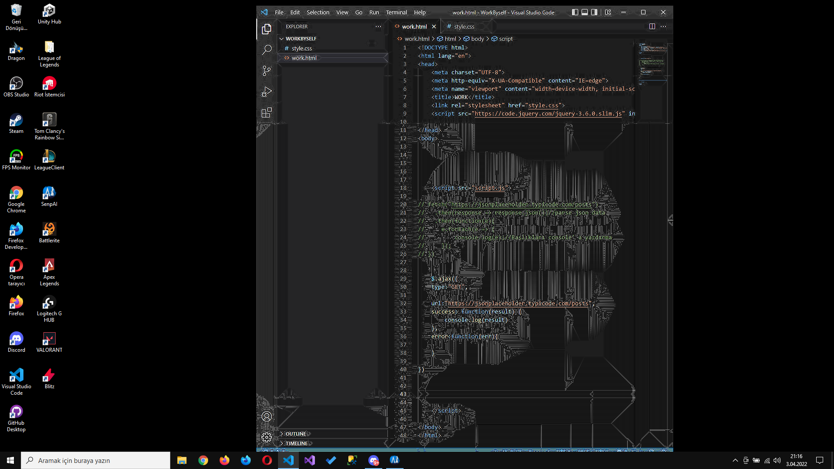Show hidden system tray icons
Screen dimensions: 834x469
[x=735, y=460]
